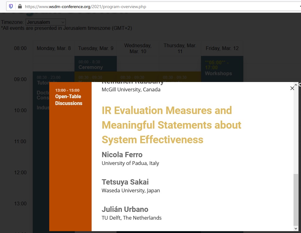The image size is (301, 233).
Task: Click the popup vertical scrollbar thumb
Action: tap(296, 200)
